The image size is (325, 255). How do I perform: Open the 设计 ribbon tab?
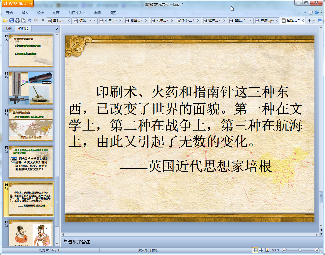pyautogui.click(x=40, y=13)
